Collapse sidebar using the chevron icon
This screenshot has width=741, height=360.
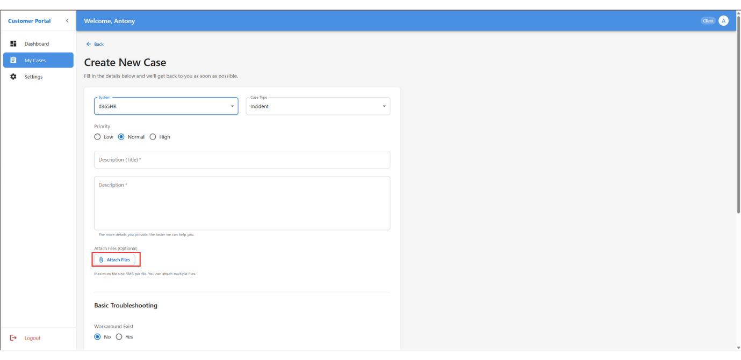tap(67, 21)
